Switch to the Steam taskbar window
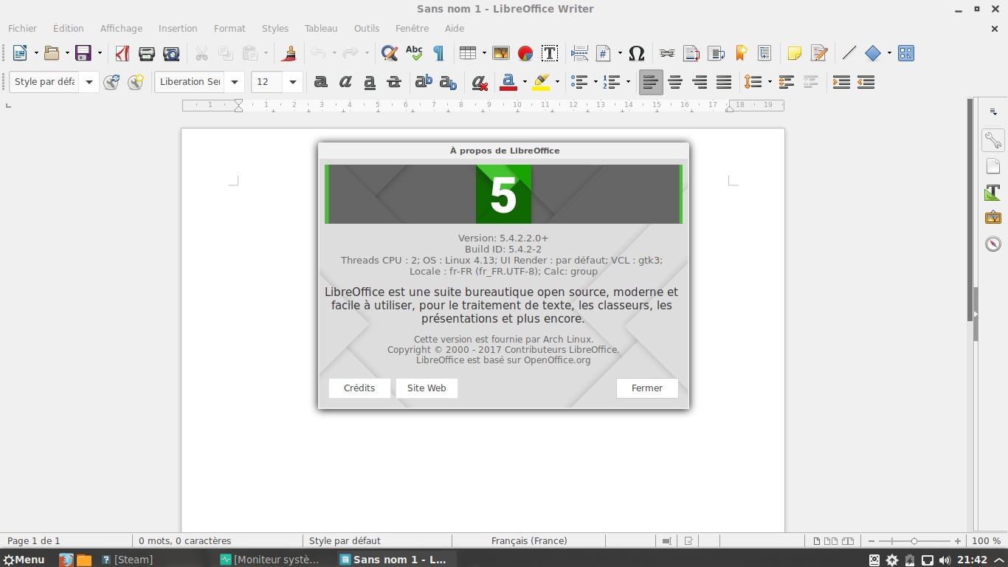Image resolution: width=1008 pixels, height=567 pixels. pyautogui.click(x=127, y=560)
